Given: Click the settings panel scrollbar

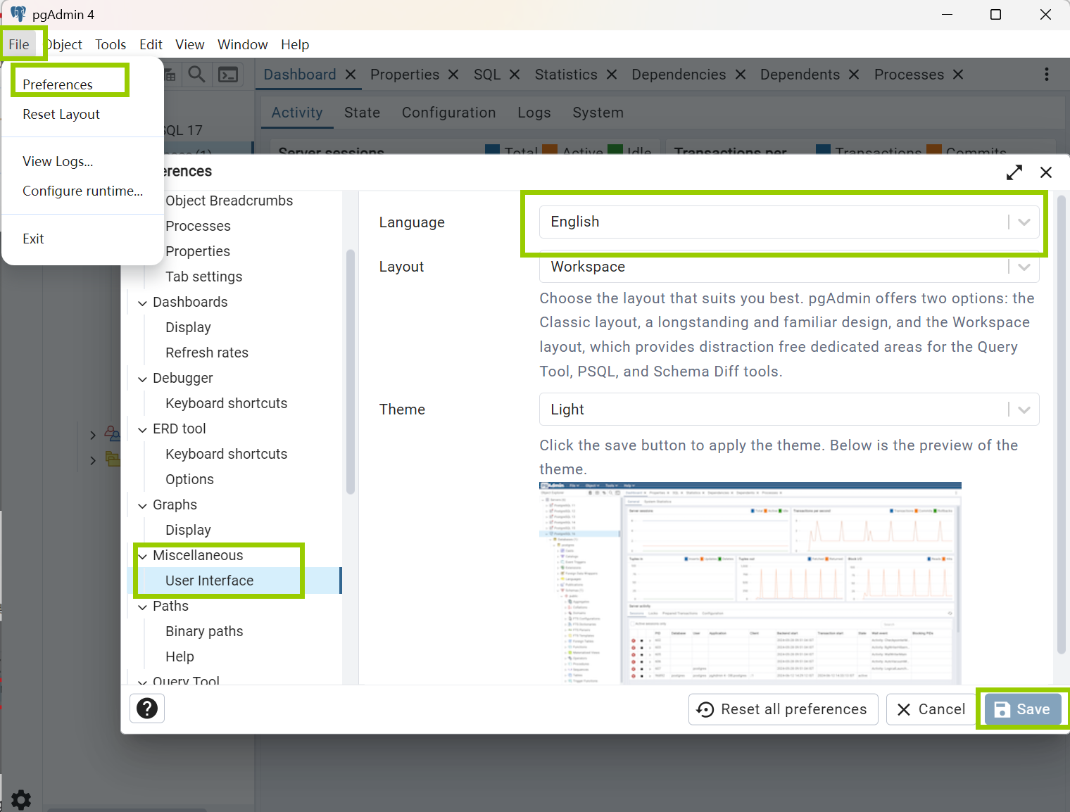Looking at the screenshot, I should (x=1061, y=426).
